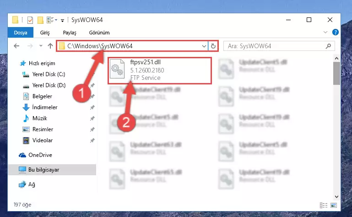Click the 197 öğe status text
352x217 pixels.
click(x=22, y=205)
